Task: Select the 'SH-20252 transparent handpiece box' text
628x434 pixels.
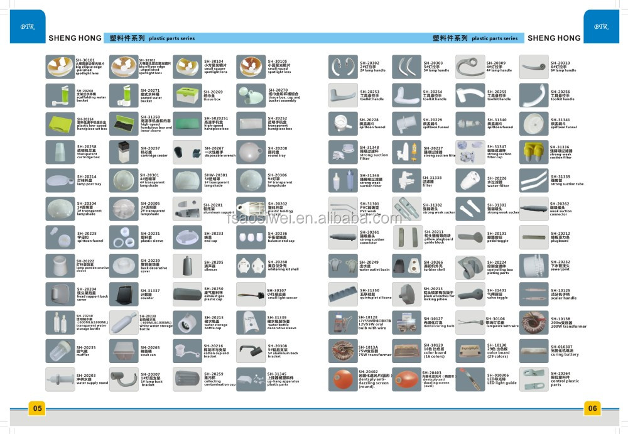Action: tap(280, 124)
